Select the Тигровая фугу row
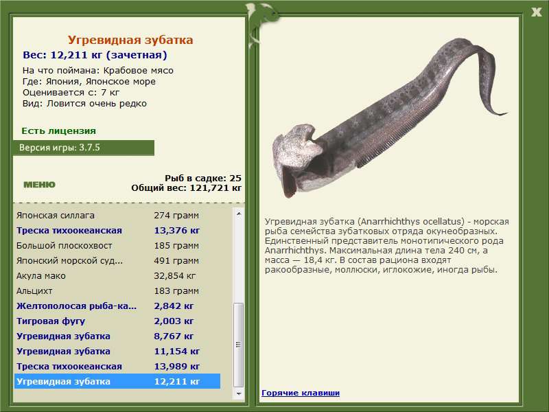This screenshot has height=412, width=549. pyautogui.click(x=117, y=321)
